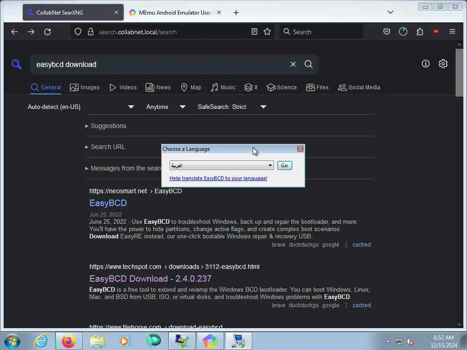Go back with the browser back arrow
The image size is (467, 350).
coord(14,31)
